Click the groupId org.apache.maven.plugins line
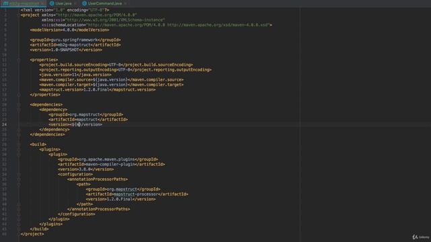Screen dimensions: 431x242 108,159
